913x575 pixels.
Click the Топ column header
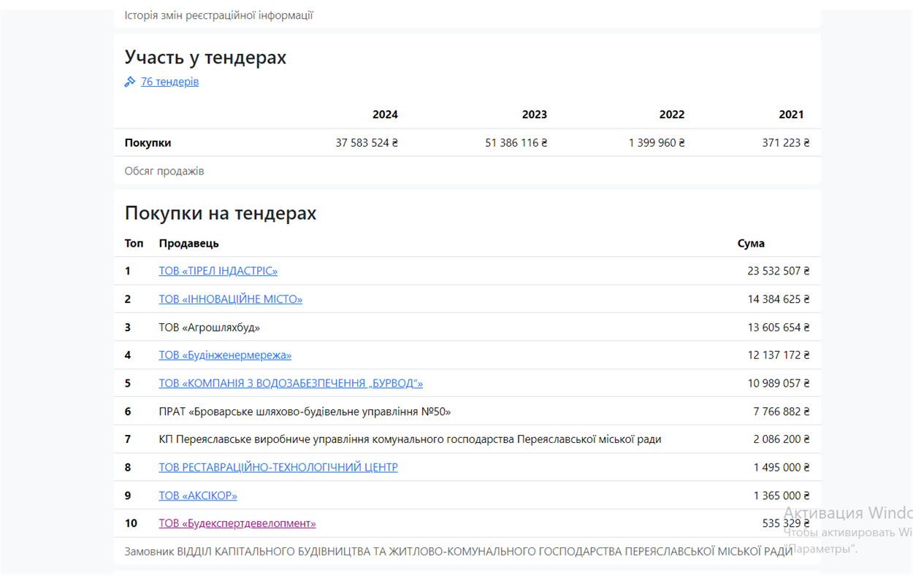coord(134,243)
